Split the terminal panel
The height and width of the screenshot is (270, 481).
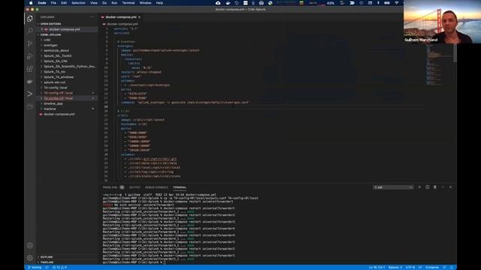coord(428,187)
